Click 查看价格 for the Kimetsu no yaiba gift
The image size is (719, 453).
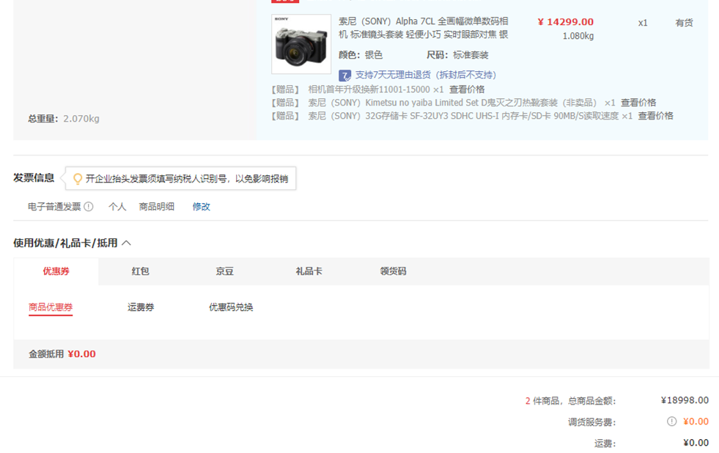coord(638,103)
